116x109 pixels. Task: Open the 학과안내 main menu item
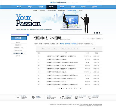(30, 7)
